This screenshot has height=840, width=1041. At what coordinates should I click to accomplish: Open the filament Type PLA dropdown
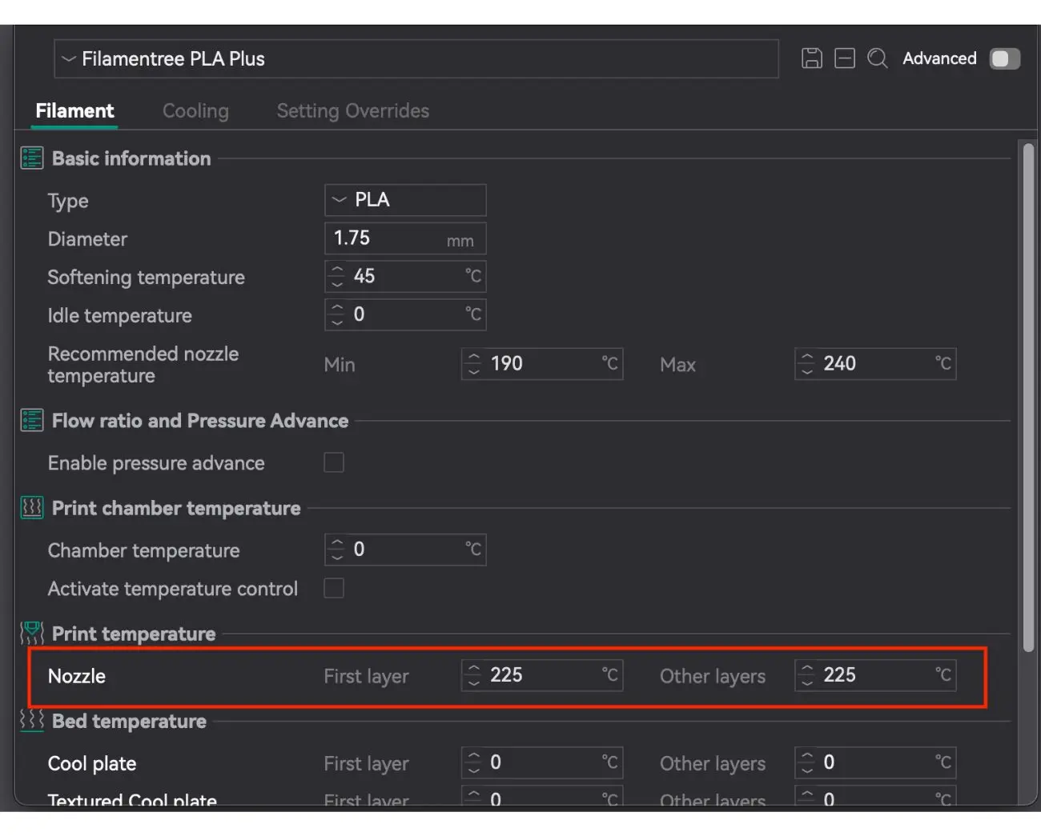pyautogui.click(x=405, y=200)
